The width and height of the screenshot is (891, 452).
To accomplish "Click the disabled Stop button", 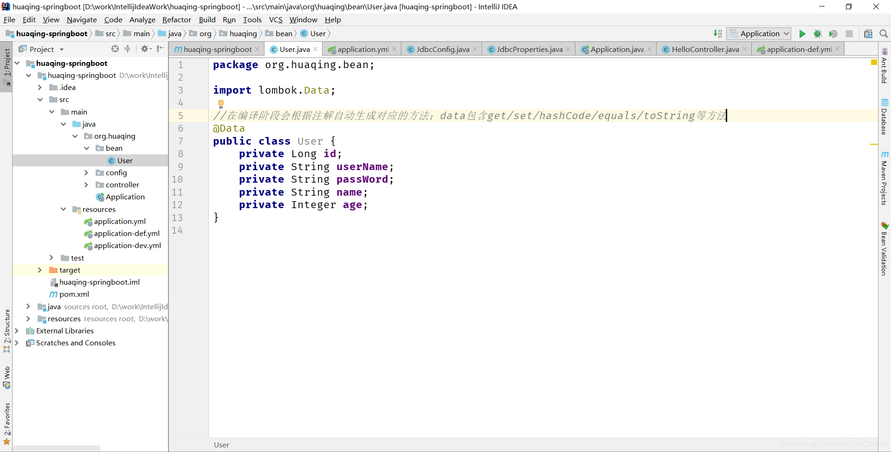I will (849, 34).
